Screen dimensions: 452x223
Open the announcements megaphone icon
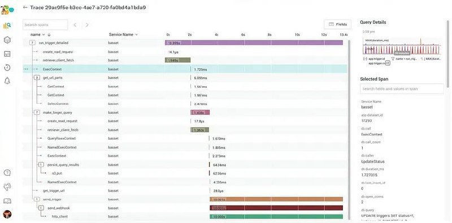click(x=7, y=187)
